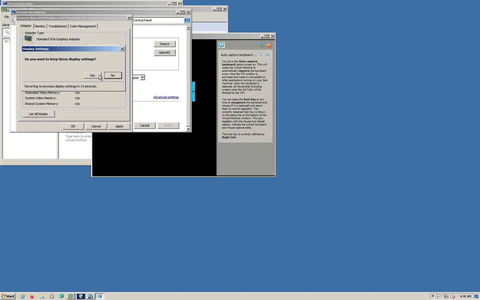Select the Adapter tab
Viewport: 480px width, 300px height.
(x=26, y=26)
